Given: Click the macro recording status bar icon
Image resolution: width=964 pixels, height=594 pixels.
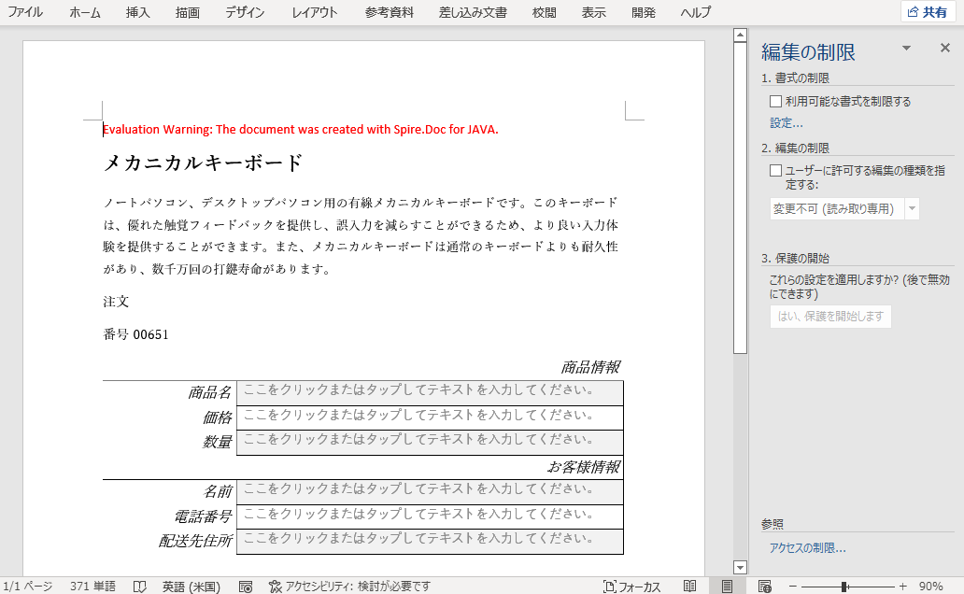Looking at the screenshot, I should pyautogui.click(x=245, y=587).
